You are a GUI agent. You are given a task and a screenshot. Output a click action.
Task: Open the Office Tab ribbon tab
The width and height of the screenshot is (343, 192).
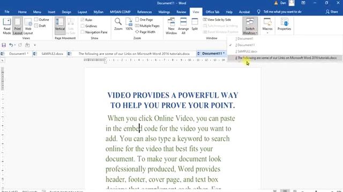[212, 12]
